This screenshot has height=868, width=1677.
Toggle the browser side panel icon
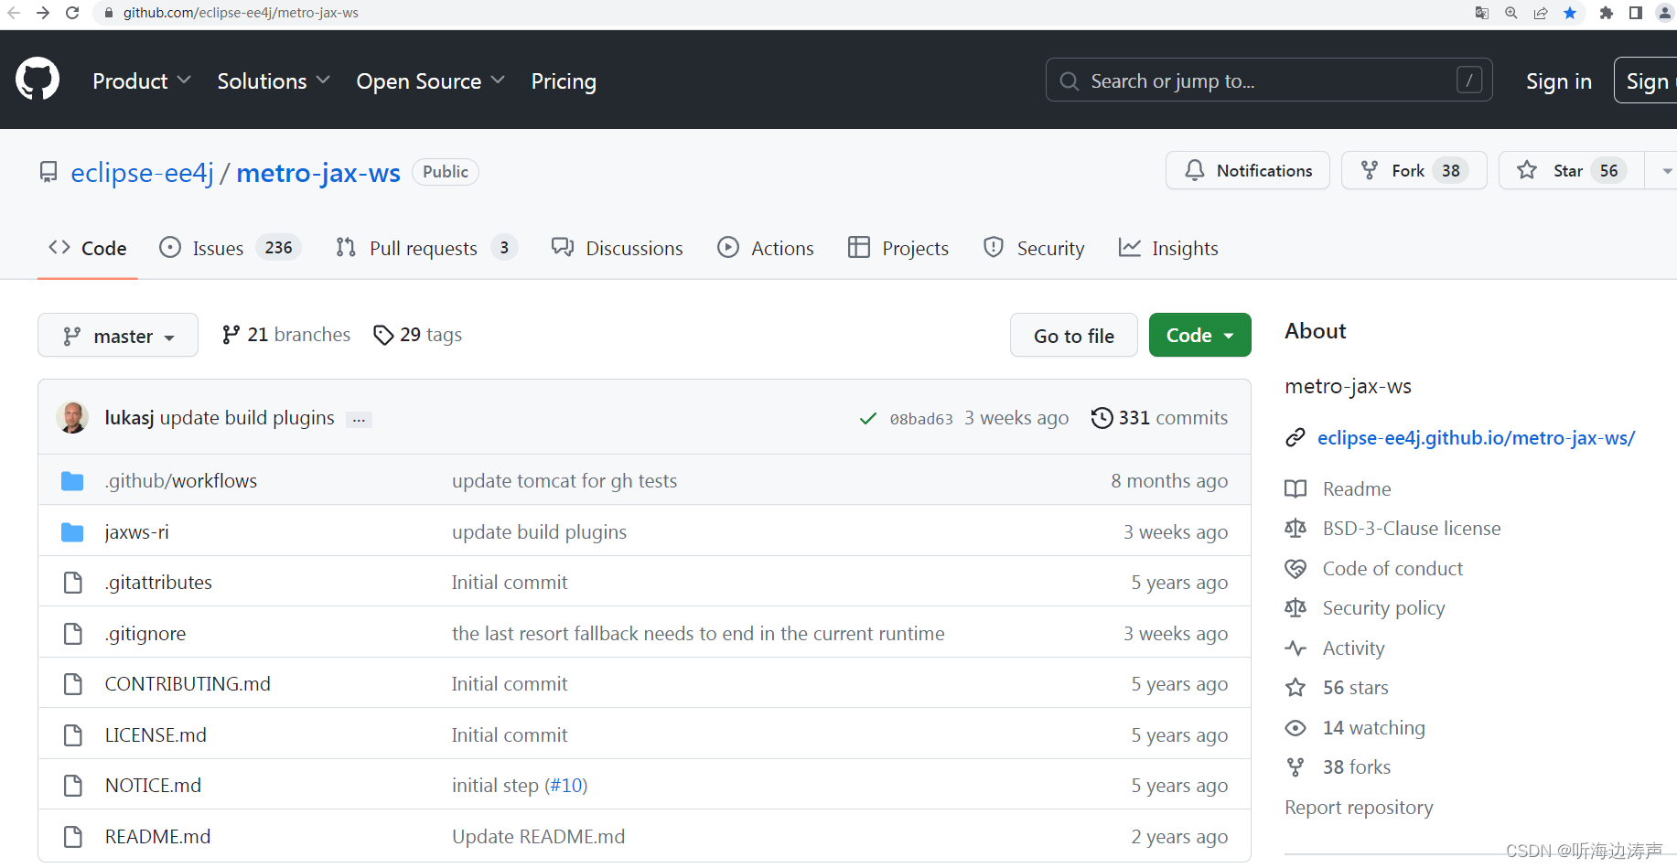1635,13
